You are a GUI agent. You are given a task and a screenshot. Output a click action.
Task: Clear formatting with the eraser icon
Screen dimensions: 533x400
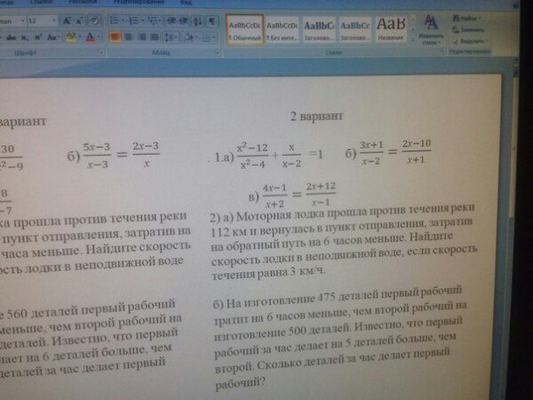coord(94,21)
